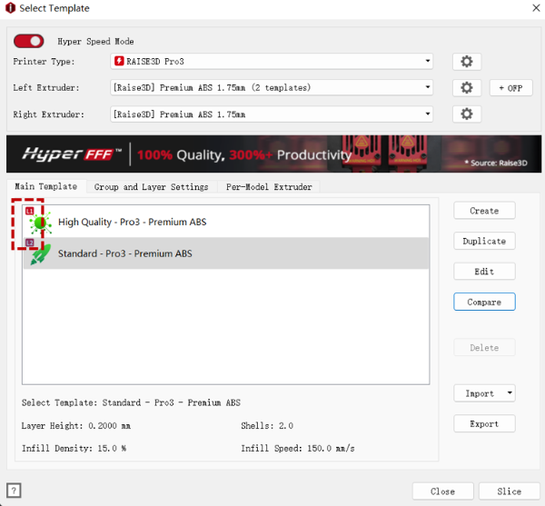Screen dimensions: 545x506
Task: Click the Raise3D logo in printer dropdown
Action: tap(120, 62)
